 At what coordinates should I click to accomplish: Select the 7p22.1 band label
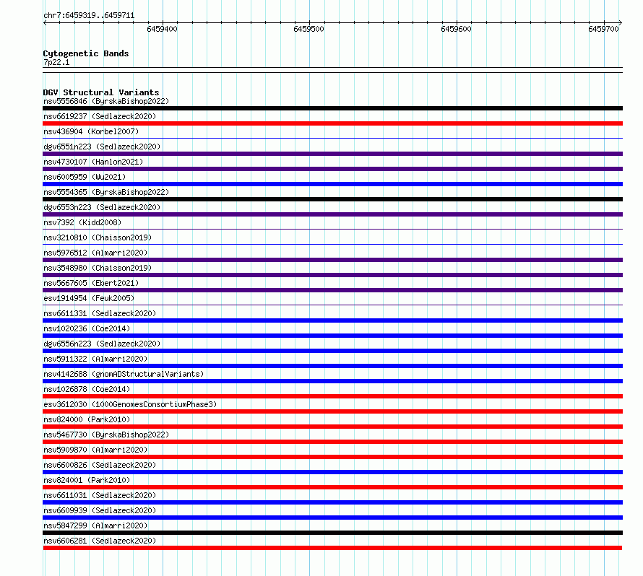(56, 62)
